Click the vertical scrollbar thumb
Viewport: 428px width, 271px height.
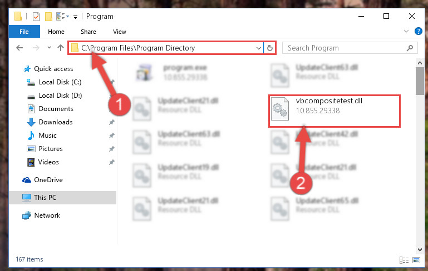(420, 81)
